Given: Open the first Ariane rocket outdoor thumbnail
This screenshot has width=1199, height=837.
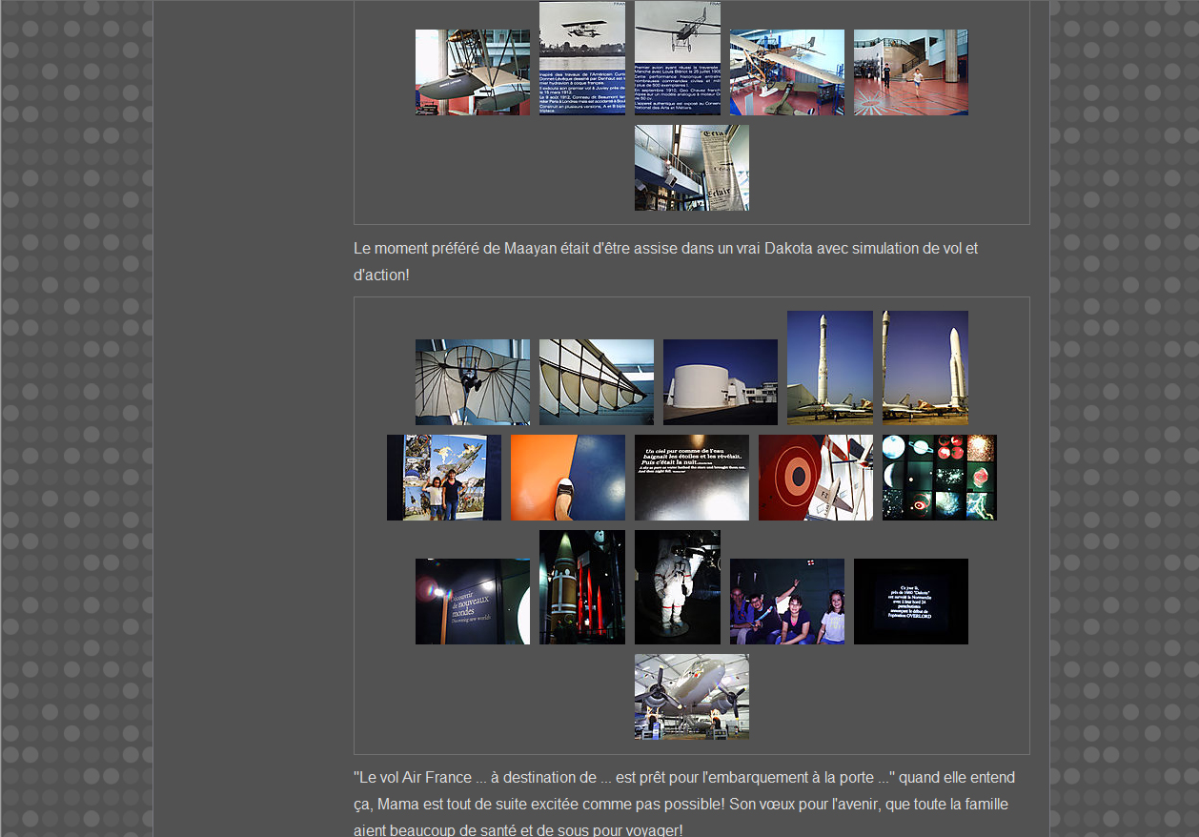Looking at the screenshot, I should [x=829, y=367].
